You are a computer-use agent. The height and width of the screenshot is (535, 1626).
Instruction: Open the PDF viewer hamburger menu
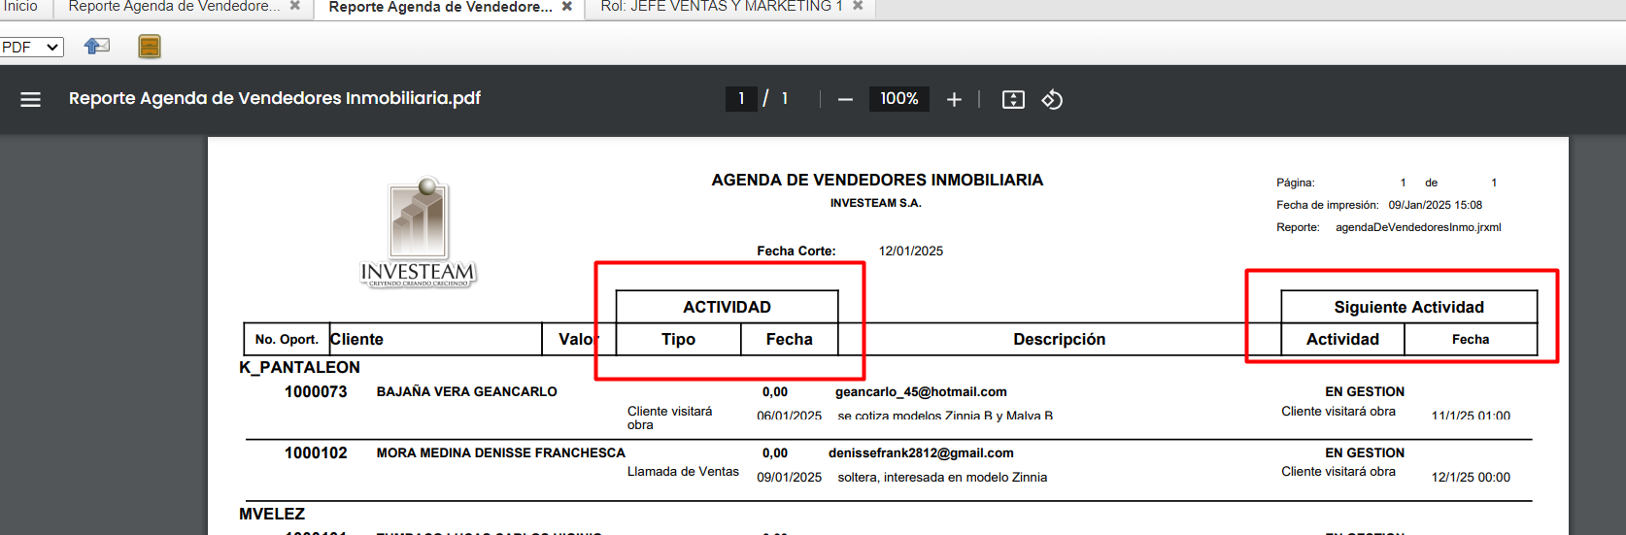(x=30, y=99)
